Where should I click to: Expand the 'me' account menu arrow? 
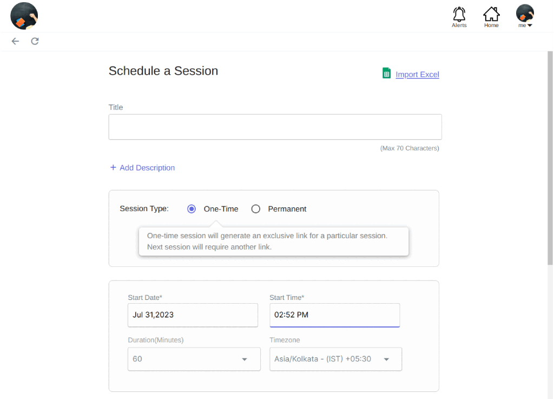pyautogui.click(x=530, y=25)
